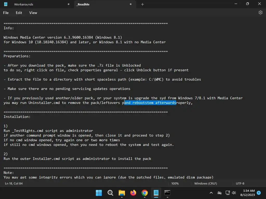Select the Notepad taskbar icon

156,193
